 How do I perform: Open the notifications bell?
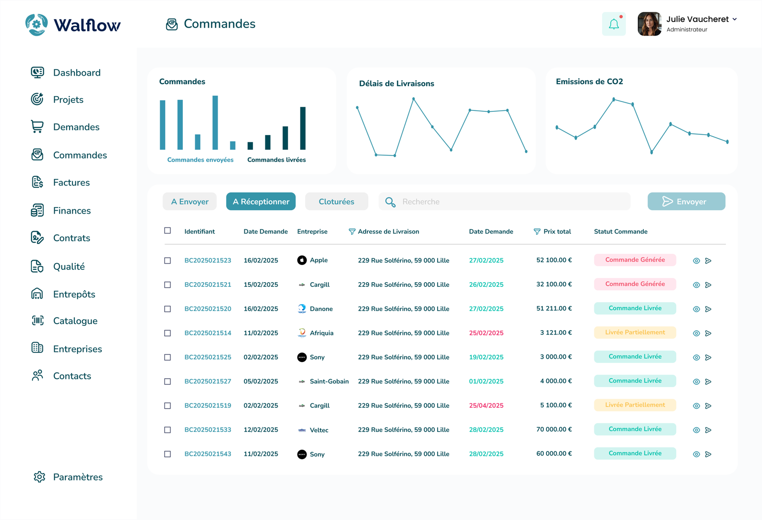coord(613,24)
